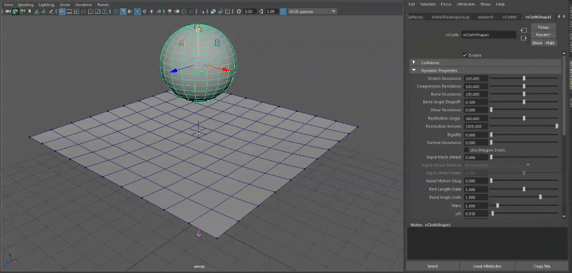Open the Attribute Editor Attributes menu
Screen dimensions: 572x273
466,4
